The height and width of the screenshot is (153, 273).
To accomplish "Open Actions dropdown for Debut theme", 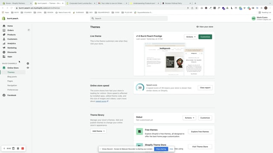I will pos(189,118).
